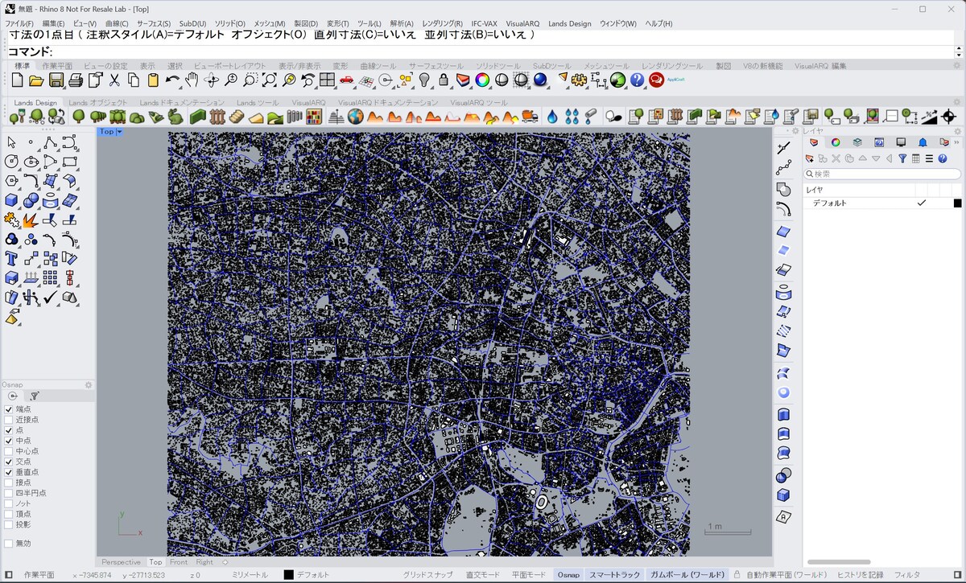Screen dimensions: 966x583
Task: Click the Lands Design plant tree icon
Action: coord(79,117)
